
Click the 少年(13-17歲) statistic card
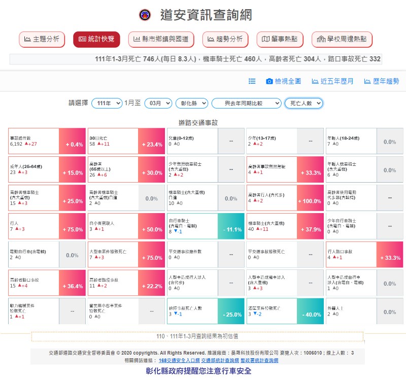coord(285,141)
